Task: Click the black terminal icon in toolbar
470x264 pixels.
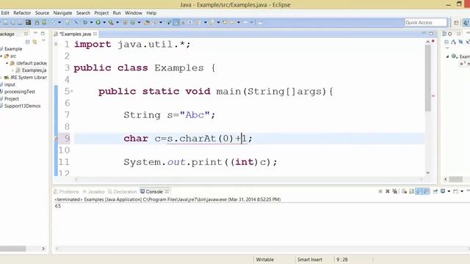Action: point(28,22)
